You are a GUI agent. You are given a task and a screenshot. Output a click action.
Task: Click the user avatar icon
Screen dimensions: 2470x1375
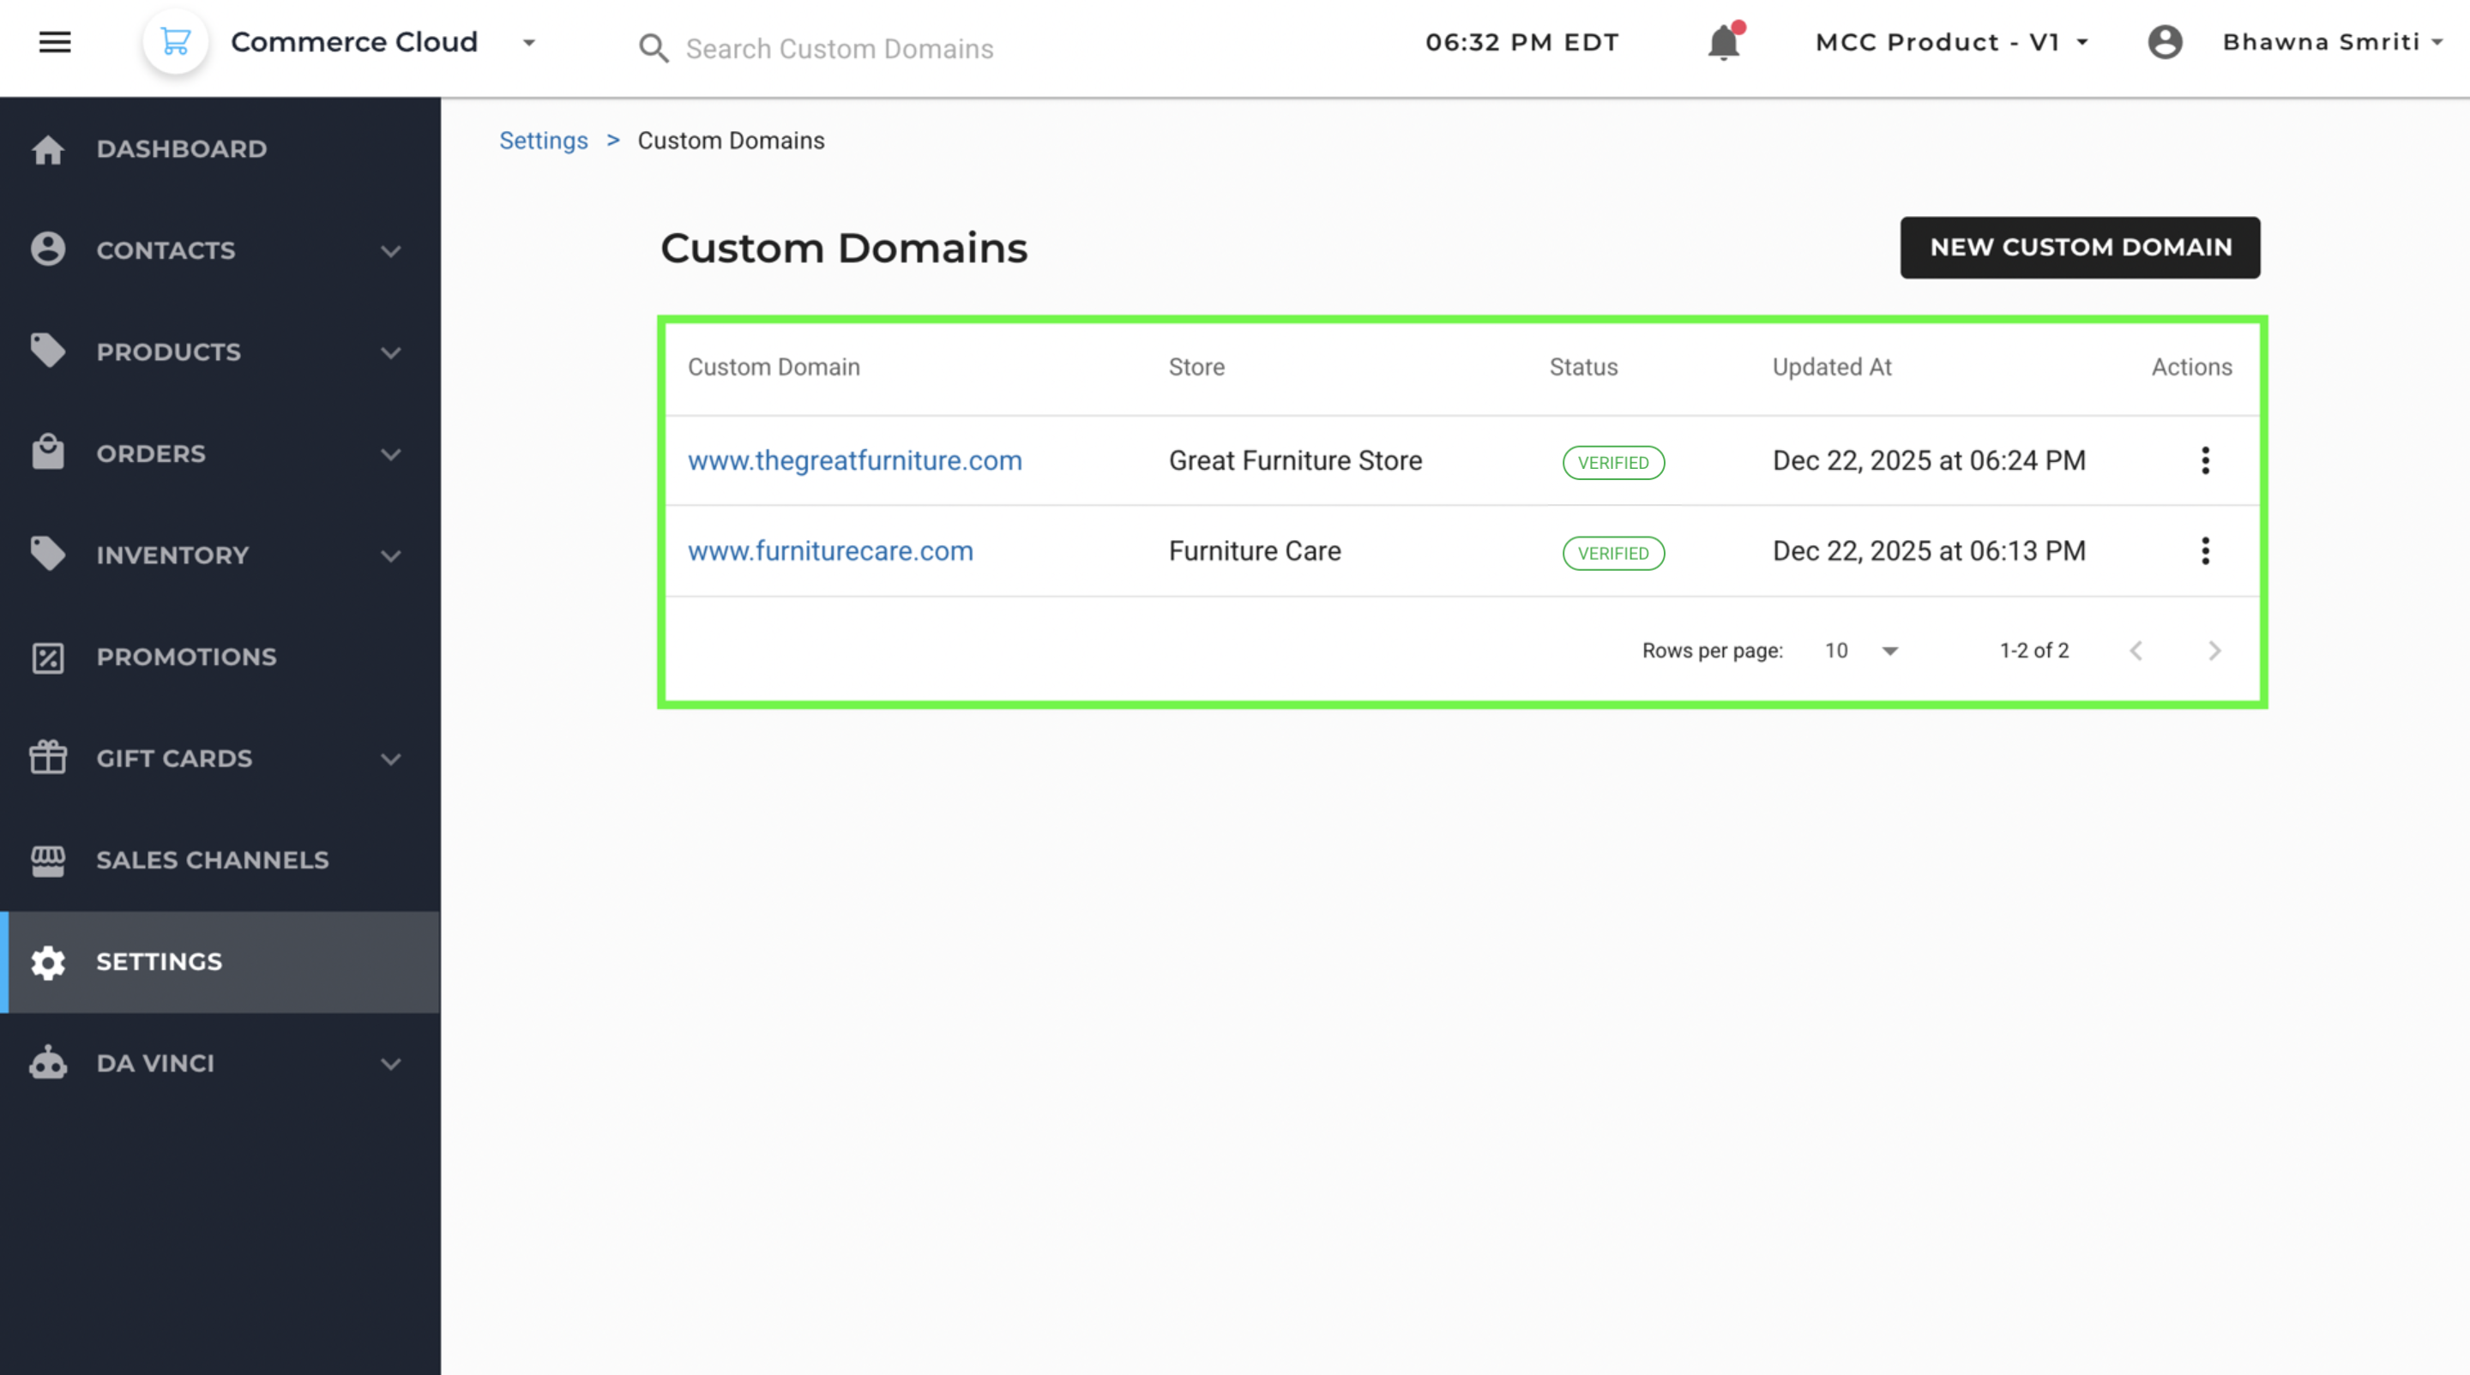pos(2164,42)
